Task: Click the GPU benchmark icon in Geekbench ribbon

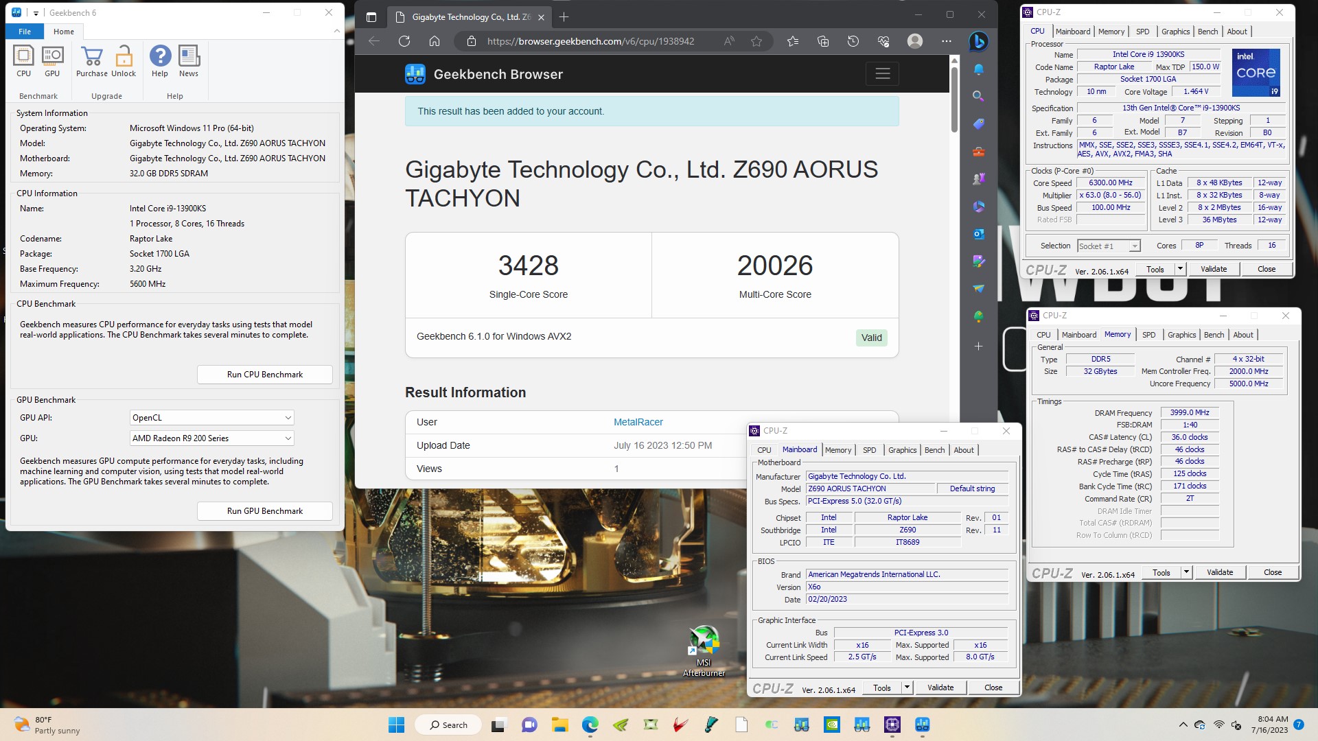Action: [x=52, y=61]
